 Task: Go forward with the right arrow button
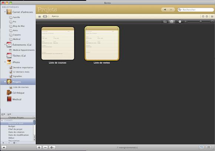click(171, 10)
